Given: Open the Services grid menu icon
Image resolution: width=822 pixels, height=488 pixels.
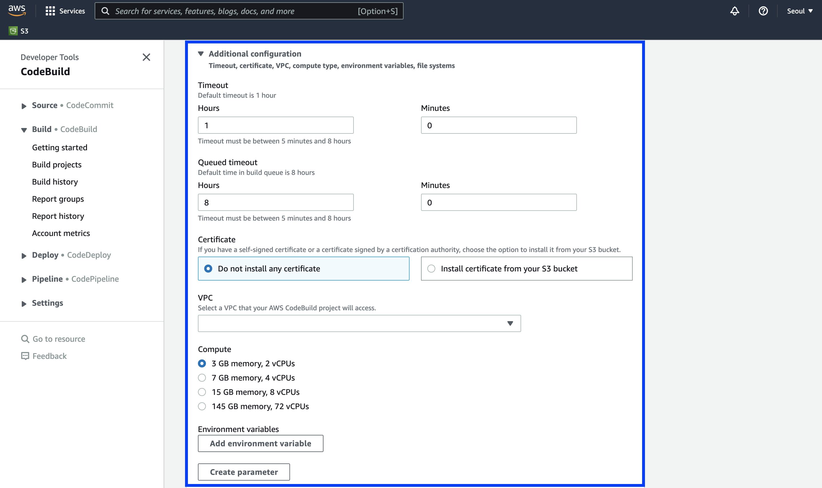Looking at the screenshot, I should 50,11.
